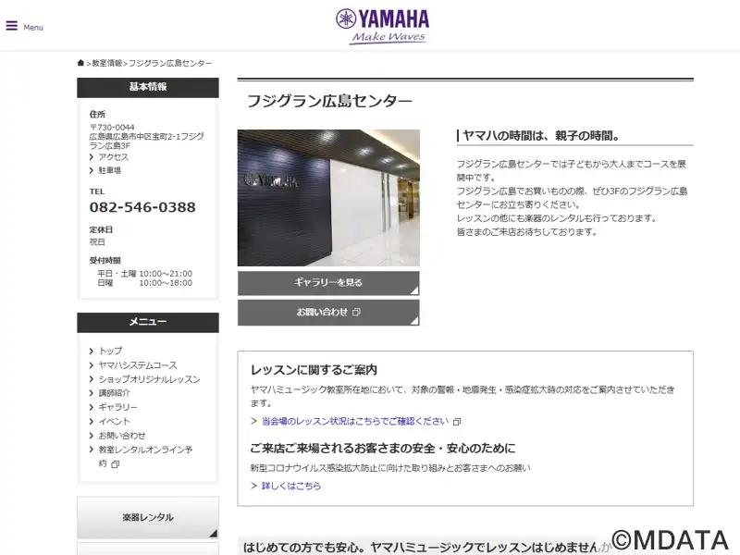Click external-window icon on お問い合わせ button

357,312
